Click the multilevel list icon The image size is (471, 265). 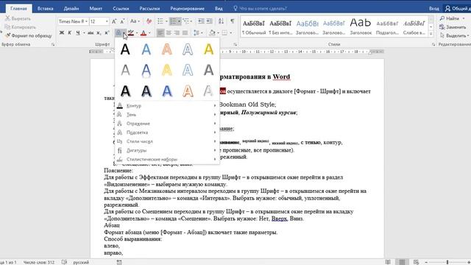click(x=186, y=21)
